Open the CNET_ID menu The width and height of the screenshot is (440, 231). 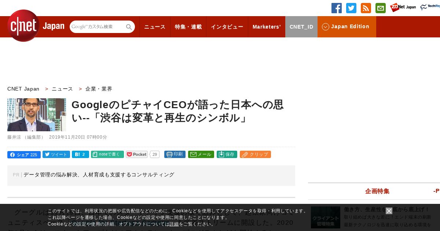pyautogui.click(x=301, y=27)
